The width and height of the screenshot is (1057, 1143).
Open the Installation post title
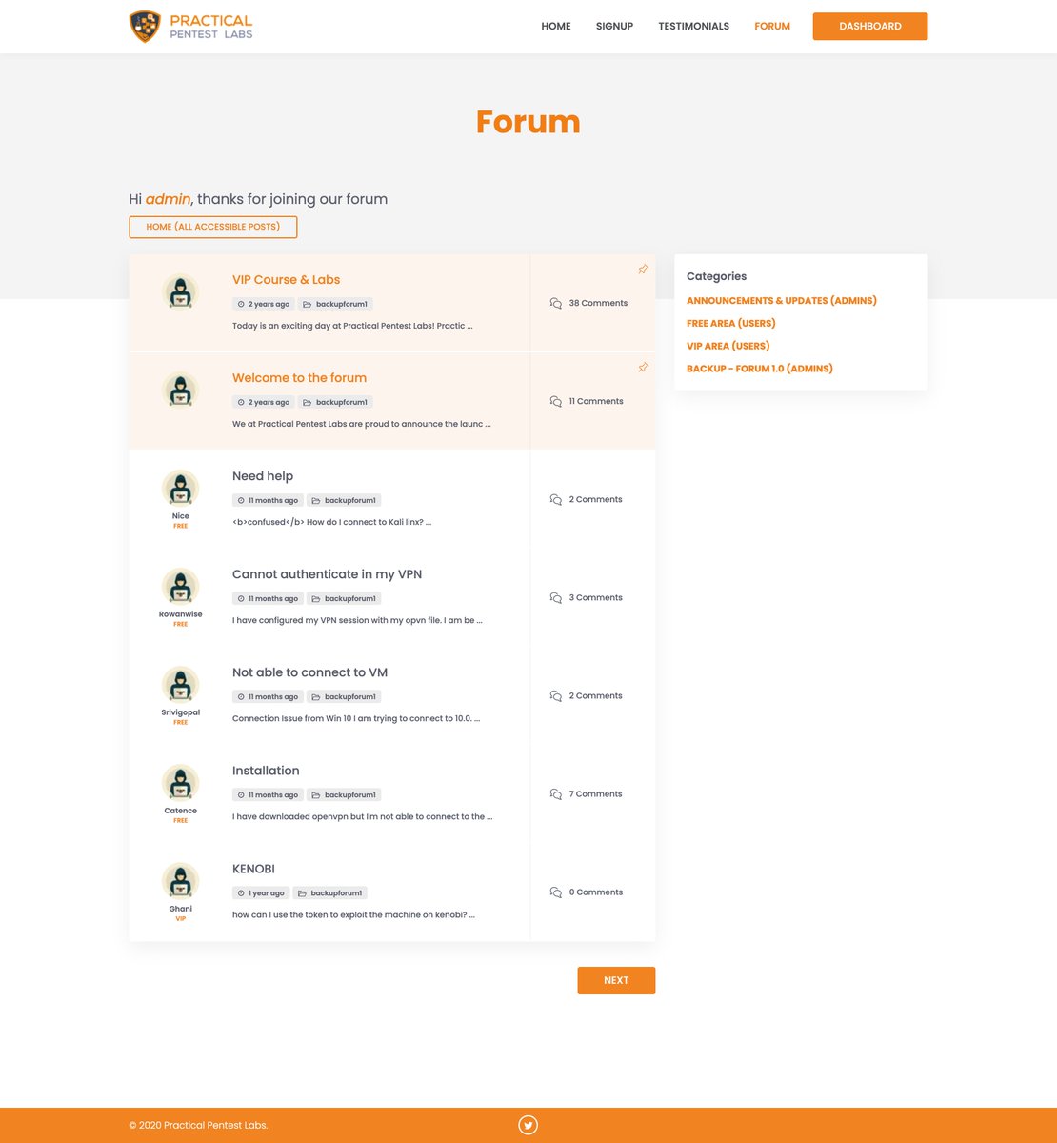(x=266, y=770)
